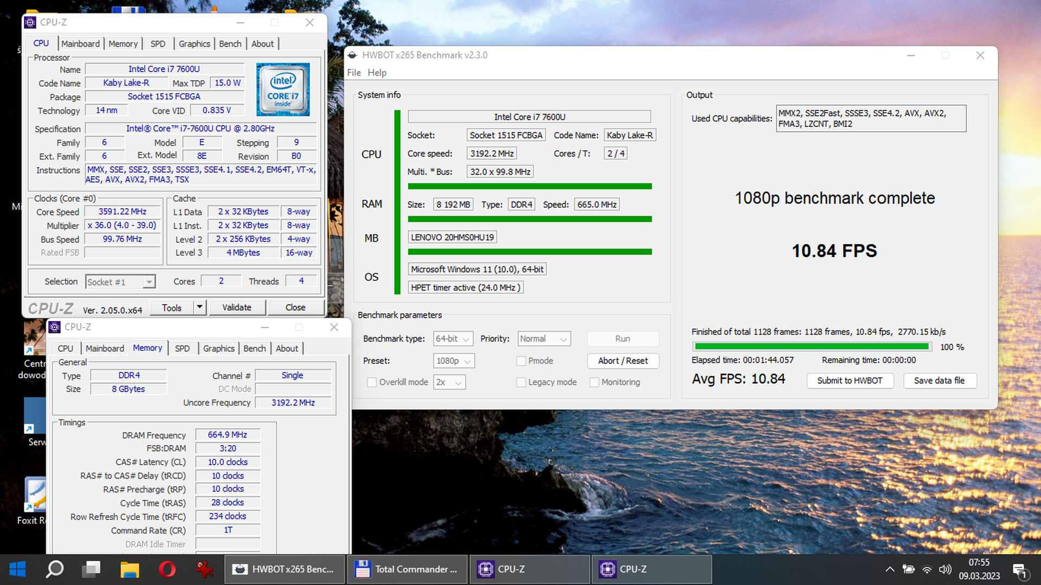Open taskbar Search
This screenshot has height=585, width=1041.
coord(55,569)
